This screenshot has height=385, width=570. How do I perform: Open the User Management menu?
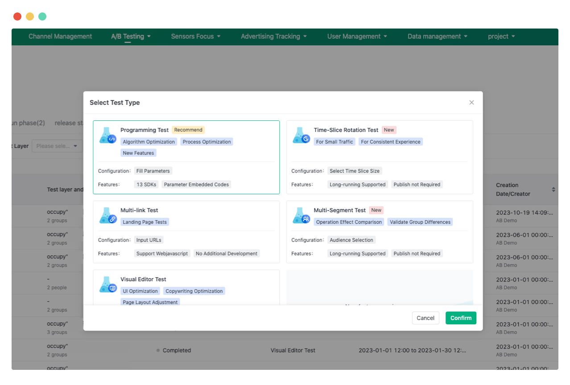[x=357, y=37]
